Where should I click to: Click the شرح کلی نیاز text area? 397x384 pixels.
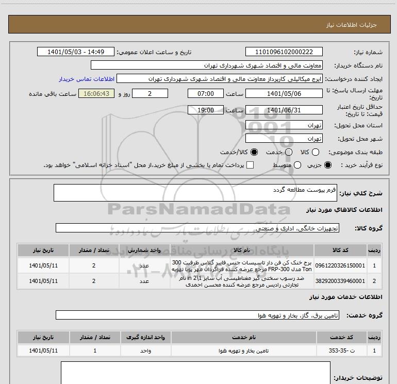pyautogui.click(x=195, y=193)
